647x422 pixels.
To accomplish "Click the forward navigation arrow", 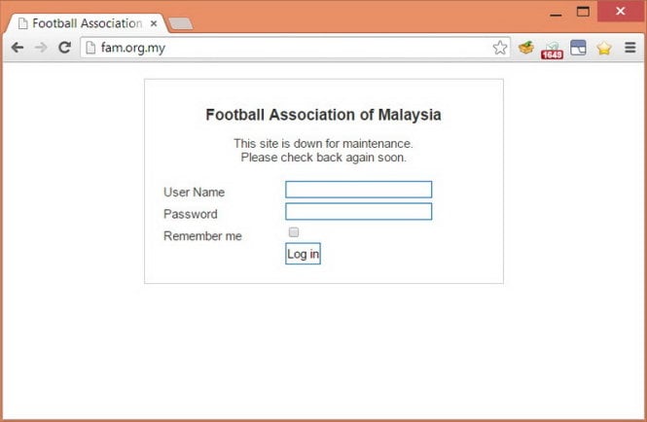I will [x=41, y=48].
